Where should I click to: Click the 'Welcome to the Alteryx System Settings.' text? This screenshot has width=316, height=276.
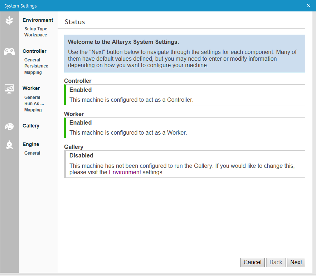(x=123, y=42)
